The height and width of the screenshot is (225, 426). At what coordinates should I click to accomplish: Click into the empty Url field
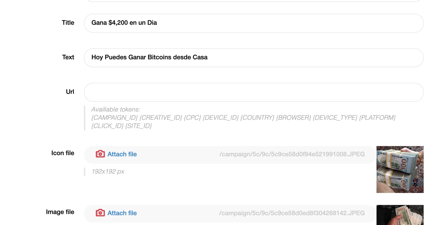(254, 92)
